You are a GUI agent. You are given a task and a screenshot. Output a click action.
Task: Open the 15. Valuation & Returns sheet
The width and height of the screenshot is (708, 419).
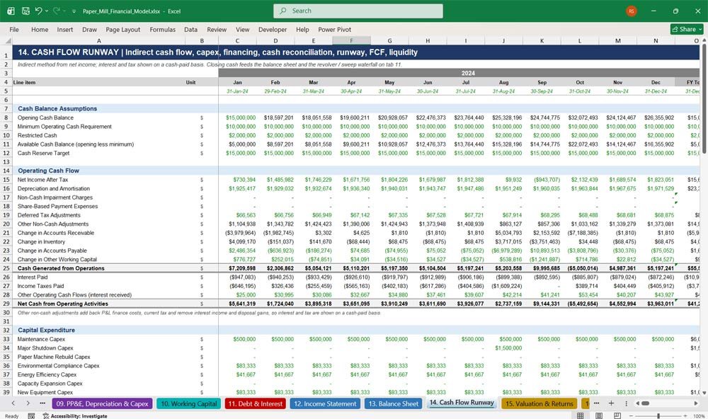[539, 403]
